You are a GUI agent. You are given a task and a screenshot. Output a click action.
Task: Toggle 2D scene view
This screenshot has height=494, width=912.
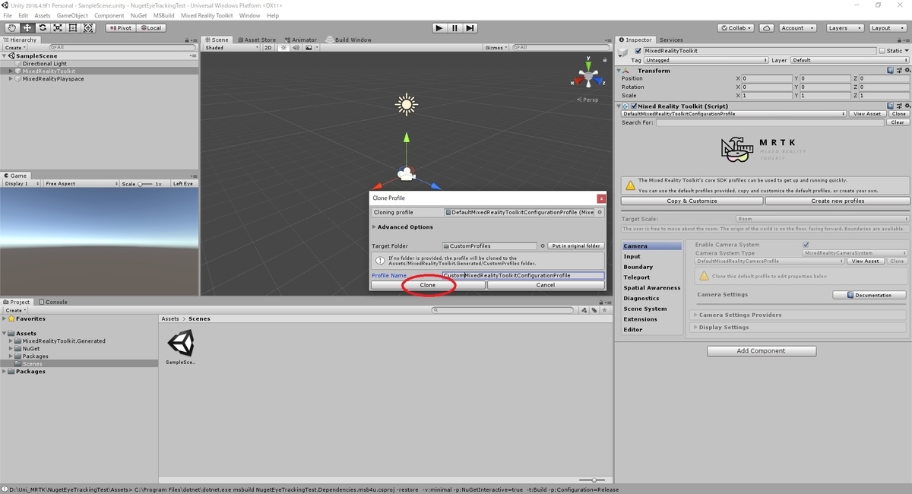(268, 47)
